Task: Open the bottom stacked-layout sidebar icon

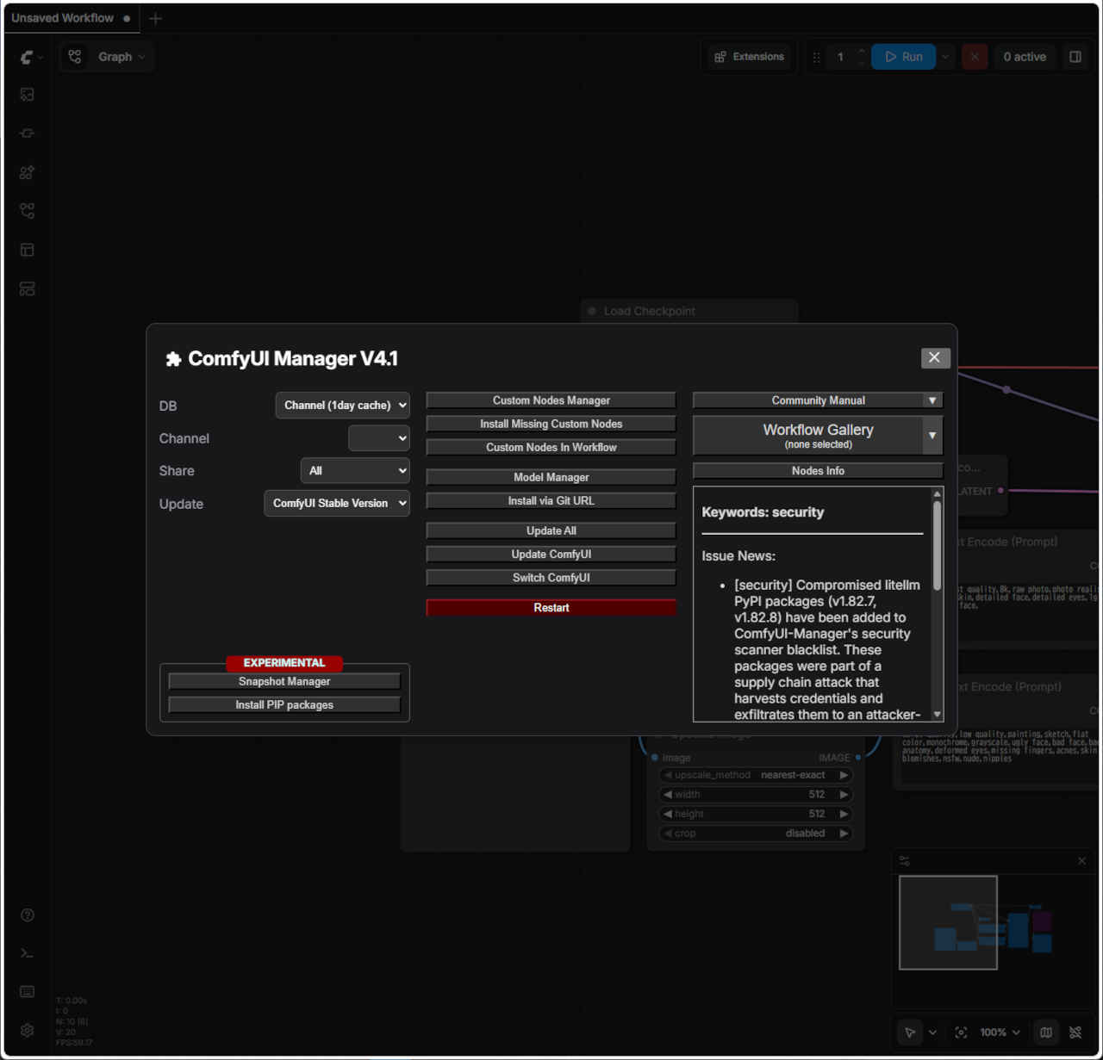Action: point(28,288)
